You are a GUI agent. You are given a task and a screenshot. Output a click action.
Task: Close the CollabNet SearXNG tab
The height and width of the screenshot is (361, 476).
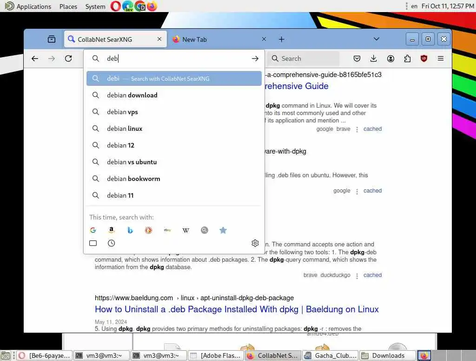[159, 39]
